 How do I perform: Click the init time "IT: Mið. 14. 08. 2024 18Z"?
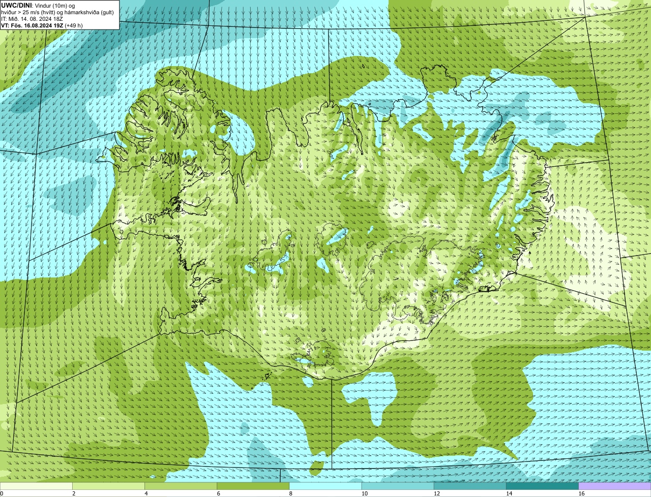pyautogui.click(x=32, y=18)
